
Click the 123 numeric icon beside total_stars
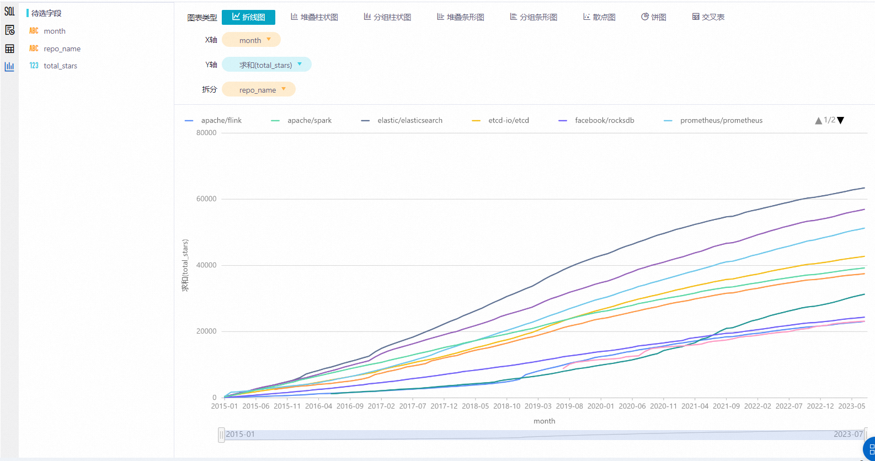tap(34, 66)
